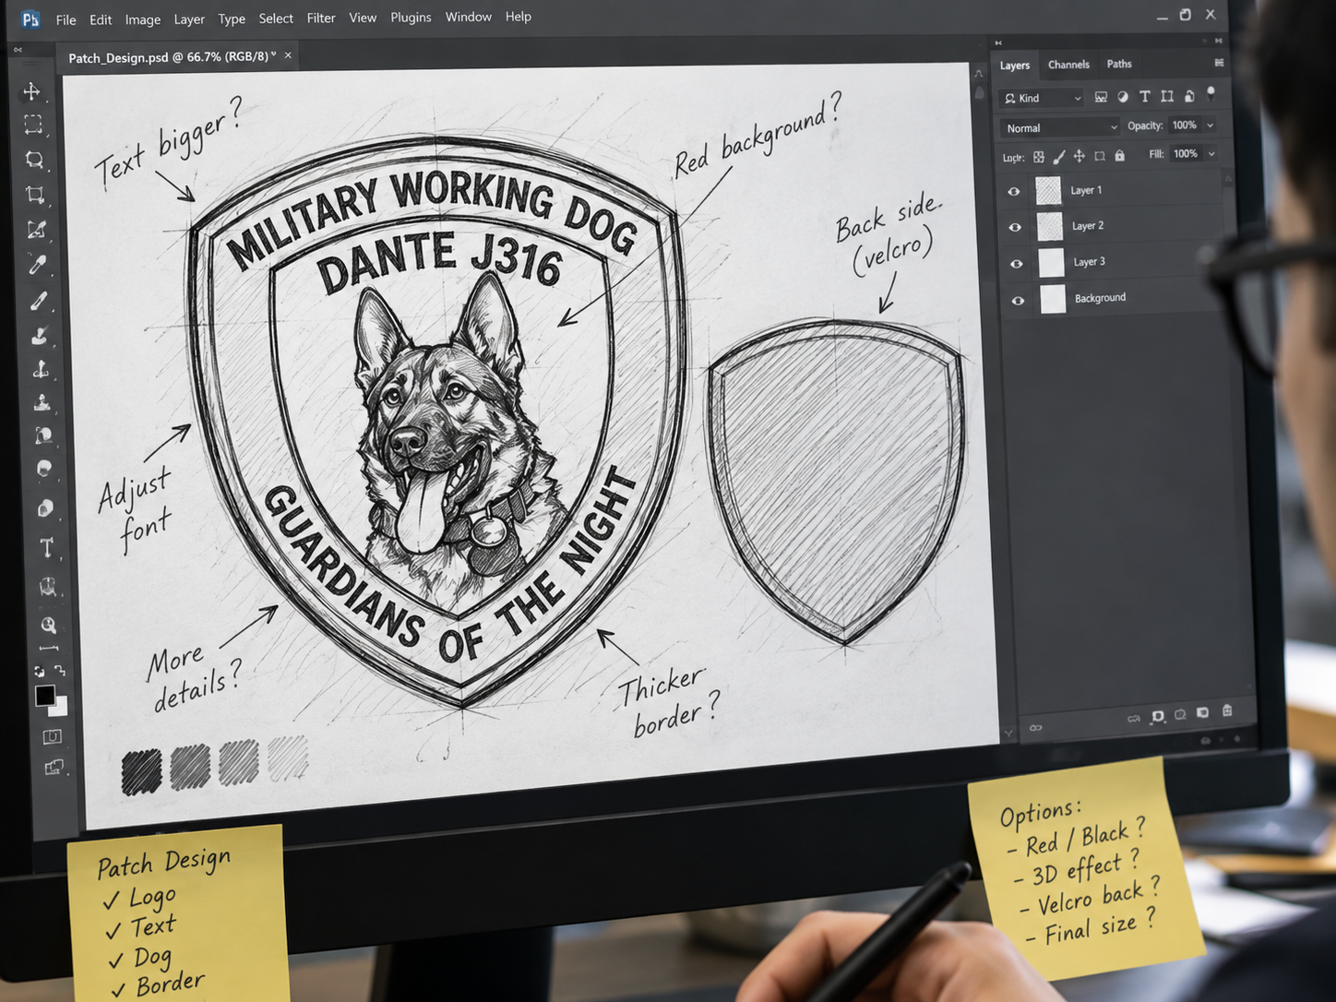Screen dimensions: 1336x1002
Task: Switch to the Paths tab
Action: pyautogui.click(x=1119, y=64)
